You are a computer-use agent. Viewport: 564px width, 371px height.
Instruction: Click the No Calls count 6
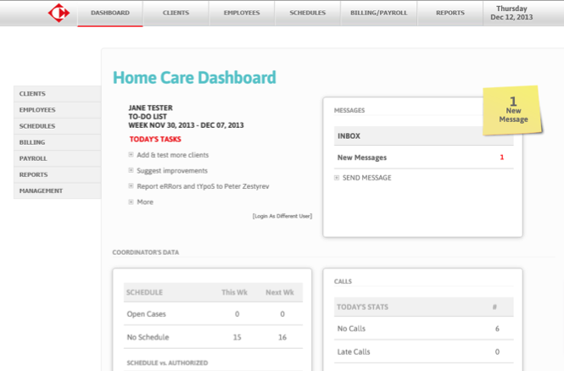(x=497, y=329)
